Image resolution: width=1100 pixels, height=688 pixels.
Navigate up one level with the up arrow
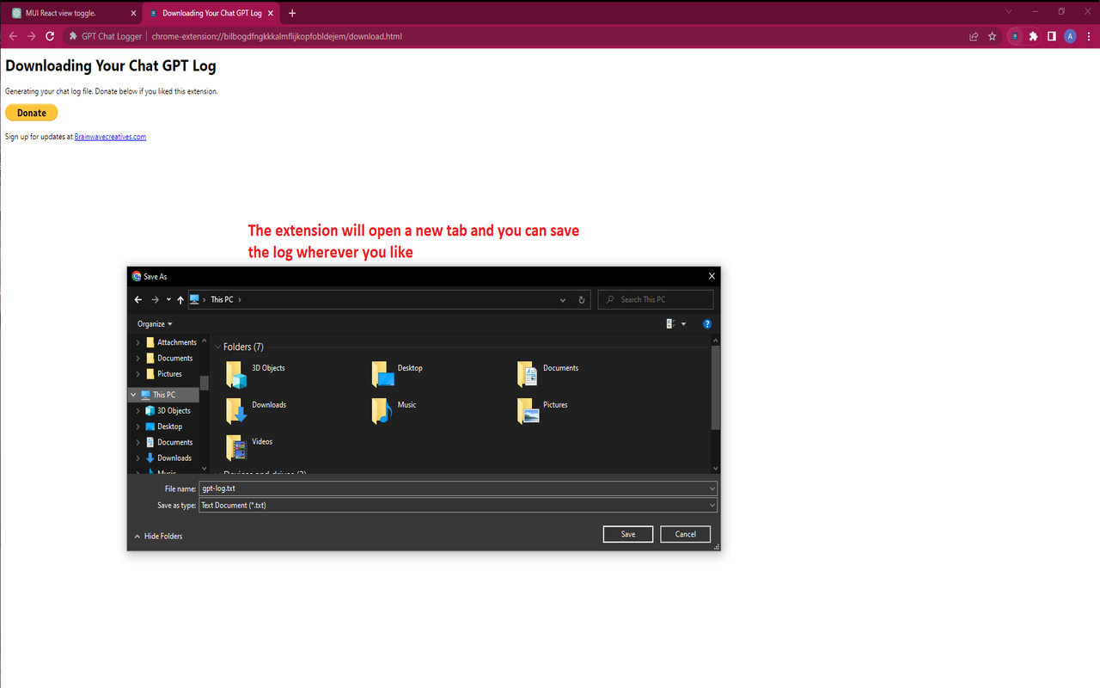tap(180, 299)
